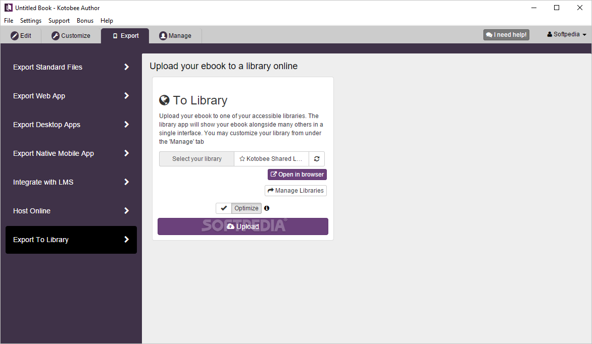This screenshot has height=344, width=592.
Task: Close the Kotobee Author window
Action: (x=580, y=8)
